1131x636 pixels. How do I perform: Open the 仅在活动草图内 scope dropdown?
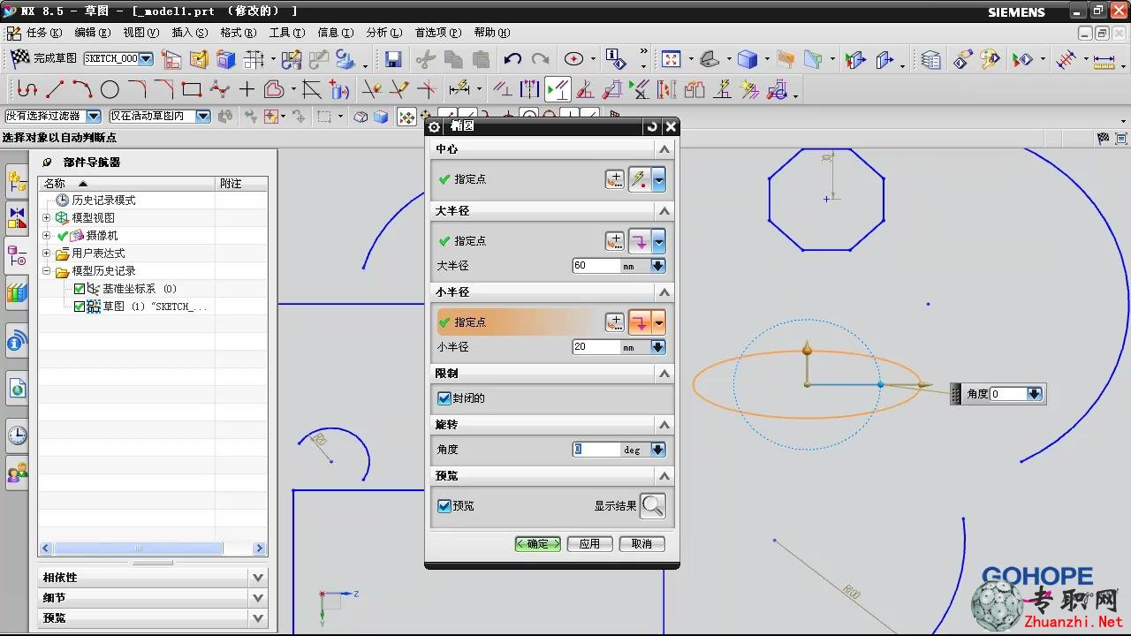tap(203, 116)
